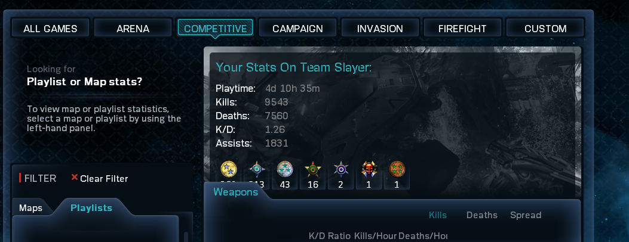Open the Arena game mode tab
The width and height of the screenshot is (629, 242).
(133, 29)
